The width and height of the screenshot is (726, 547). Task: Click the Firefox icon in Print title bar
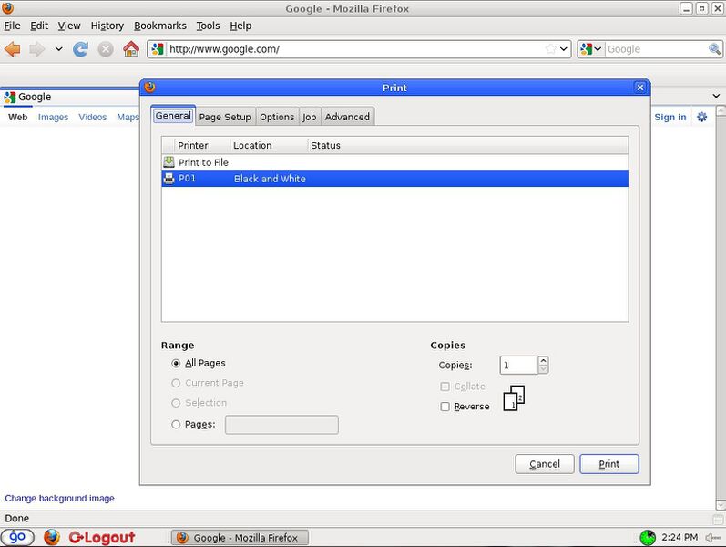pos(149,88)
